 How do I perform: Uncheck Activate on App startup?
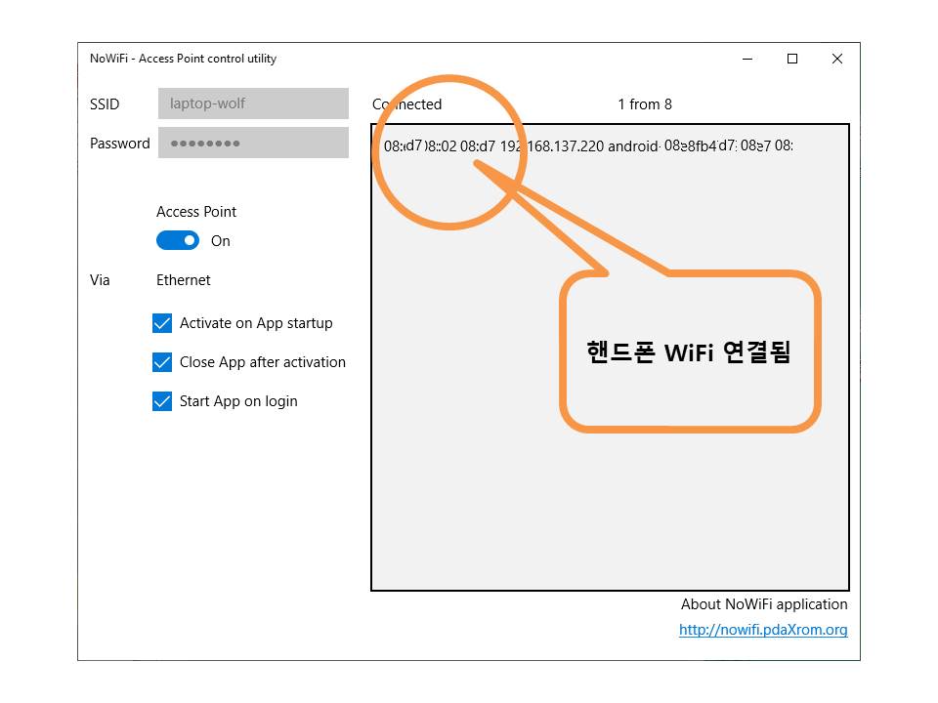[x=162, y=323]
